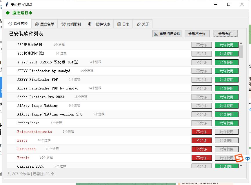
Task: Block 7-Zip 22.1 with 不允许
Action: (202, 62)
